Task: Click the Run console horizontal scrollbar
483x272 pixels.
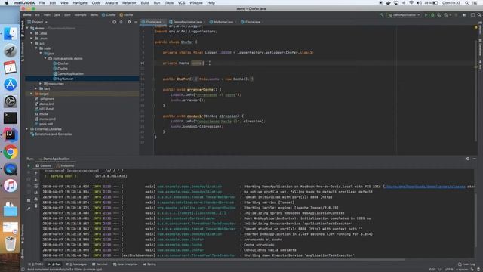Action: 223,260
